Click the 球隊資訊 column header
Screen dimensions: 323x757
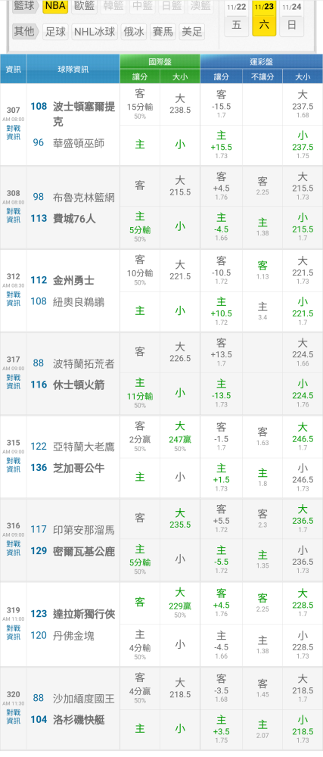[73, 69]
